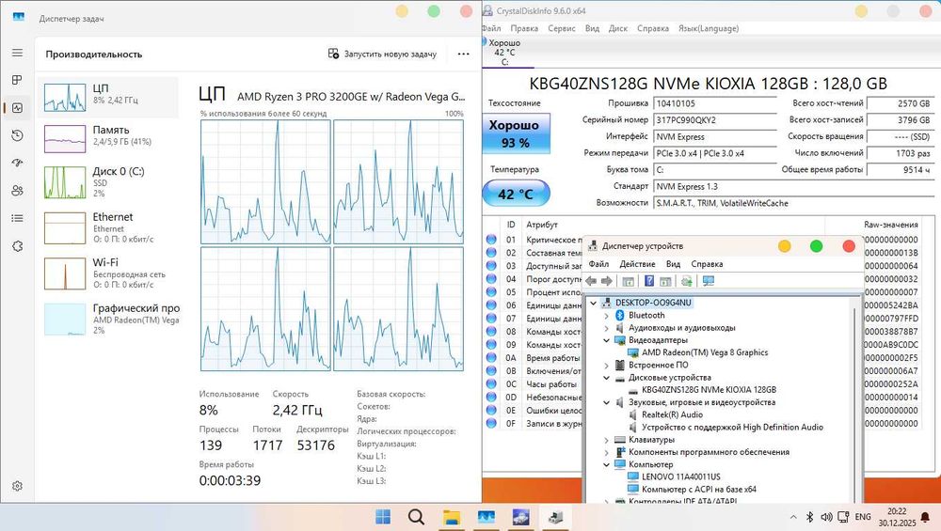
Task: Open Действие menu in Device Manager
Action: coord(637,264)
